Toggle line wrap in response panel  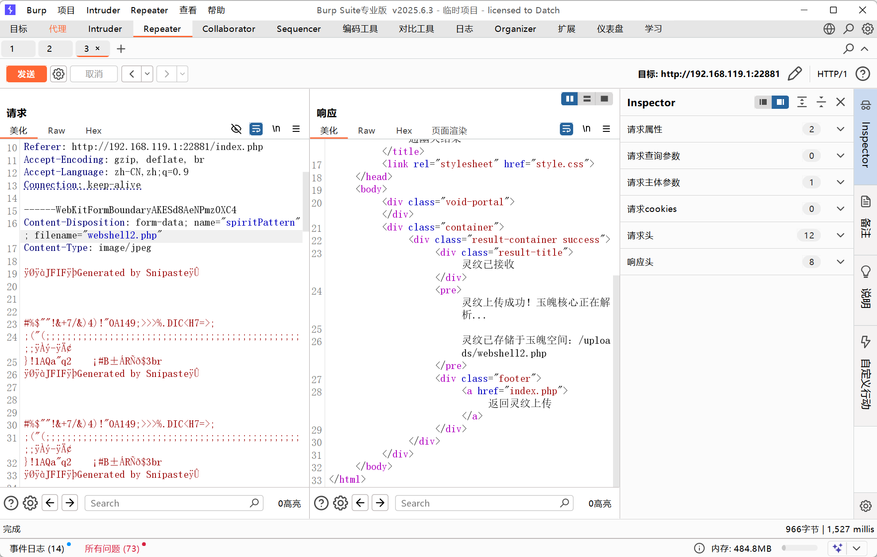pyautogui.click(x=566, y=129)
